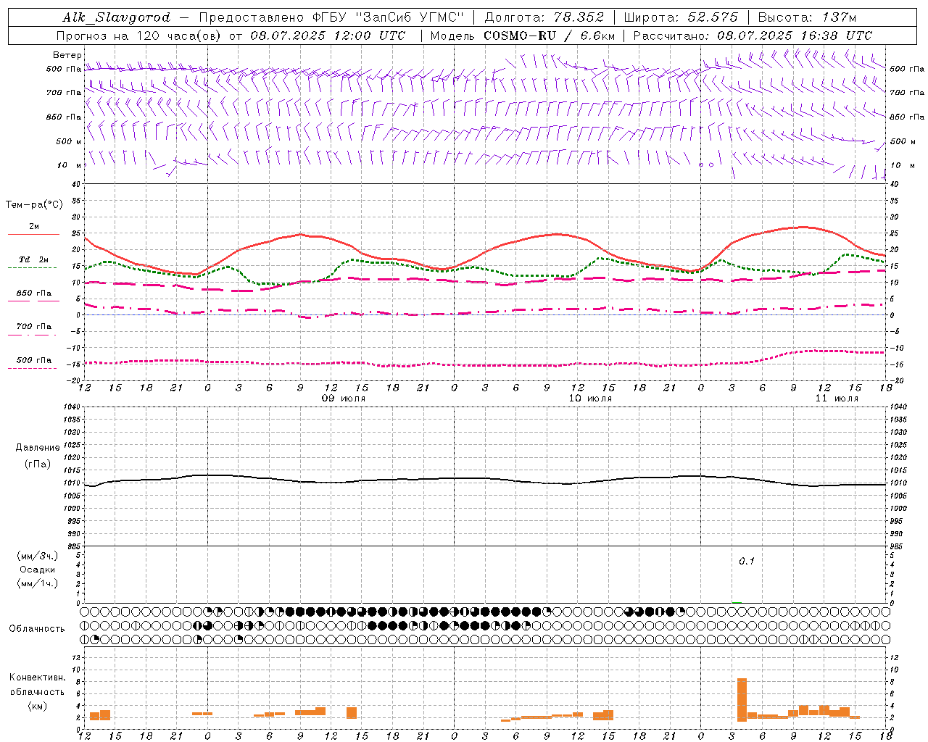Click the Давление pressure panel title

(37, 448)
